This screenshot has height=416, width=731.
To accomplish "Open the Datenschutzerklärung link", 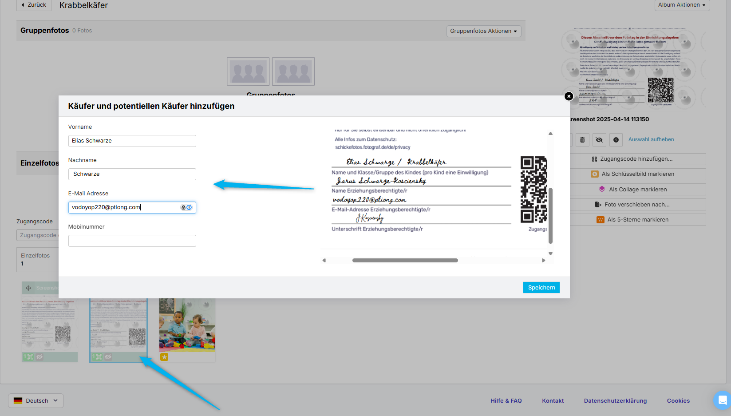I will [x=615, y=401].
